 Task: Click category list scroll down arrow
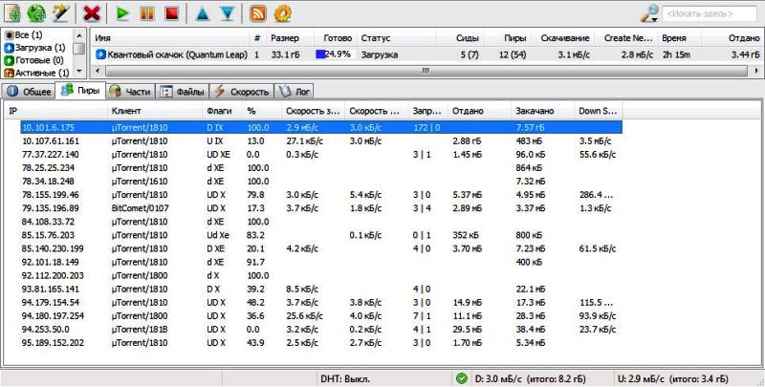(x=78, y=73)
